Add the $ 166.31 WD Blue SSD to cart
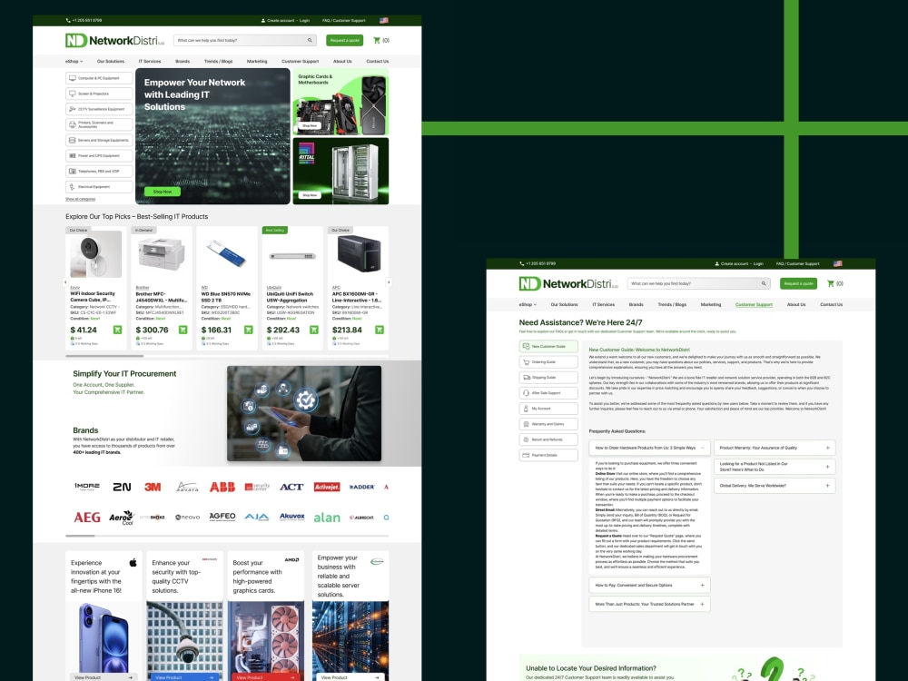 249,330
